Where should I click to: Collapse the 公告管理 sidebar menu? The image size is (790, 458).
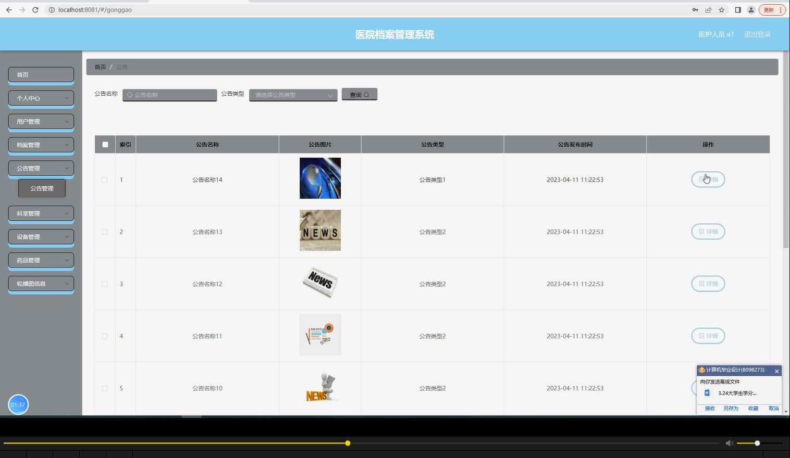(x=41, y=168)
